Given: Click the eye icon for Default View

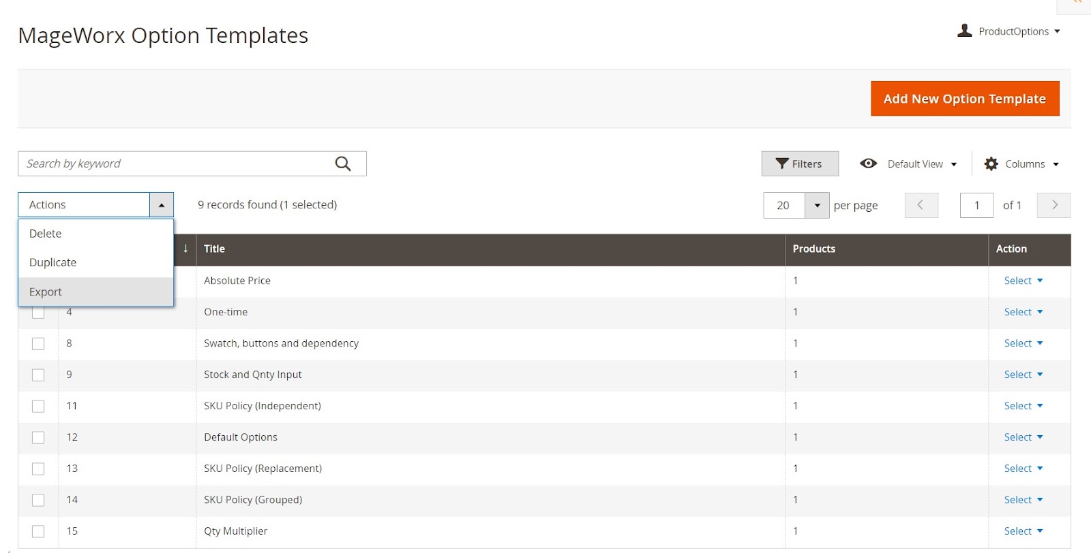Looking at the screenshot, I should point(868,163).
